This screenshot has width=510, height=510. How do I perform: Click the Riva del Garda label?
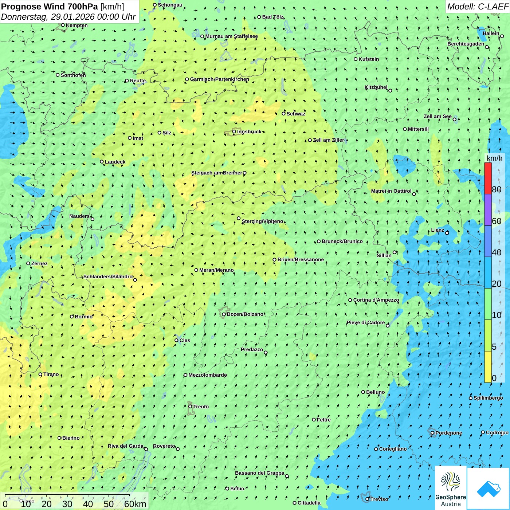[x=126, y=446]
